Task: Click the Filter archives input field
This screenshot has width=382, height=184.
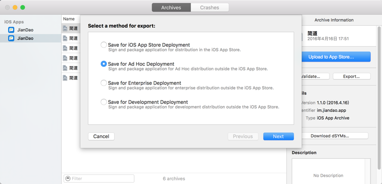Action: point(99,179)
